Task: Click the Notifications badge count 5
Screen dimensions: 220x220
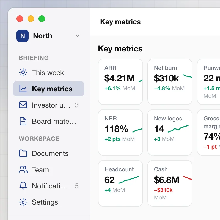Action: (77, 186)
